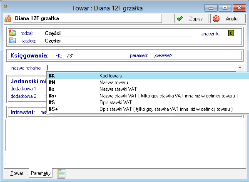
Task: Click the Anuluj cancel button
Action: [228, 19]
